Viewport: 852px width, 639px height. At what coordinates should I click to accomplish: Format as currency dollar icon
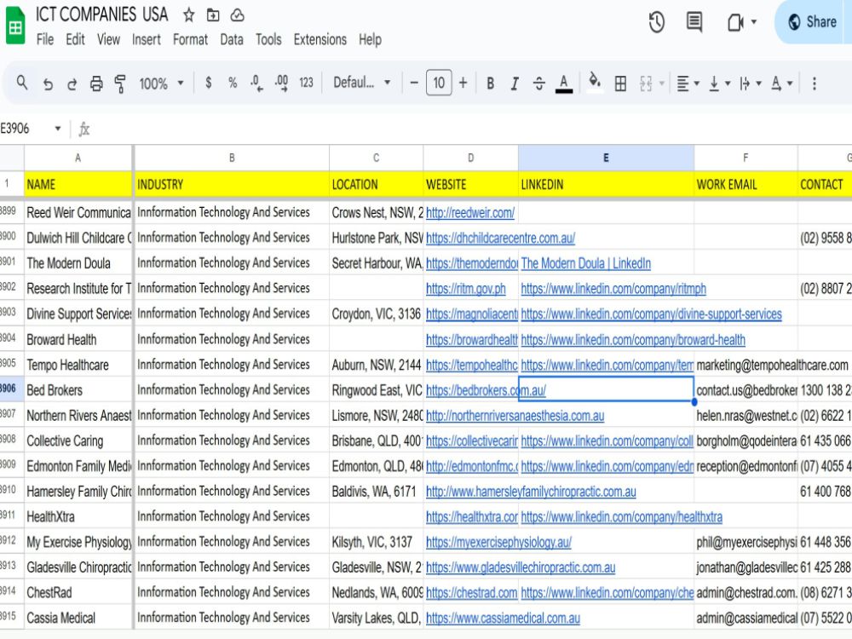(x=208, y=83)
